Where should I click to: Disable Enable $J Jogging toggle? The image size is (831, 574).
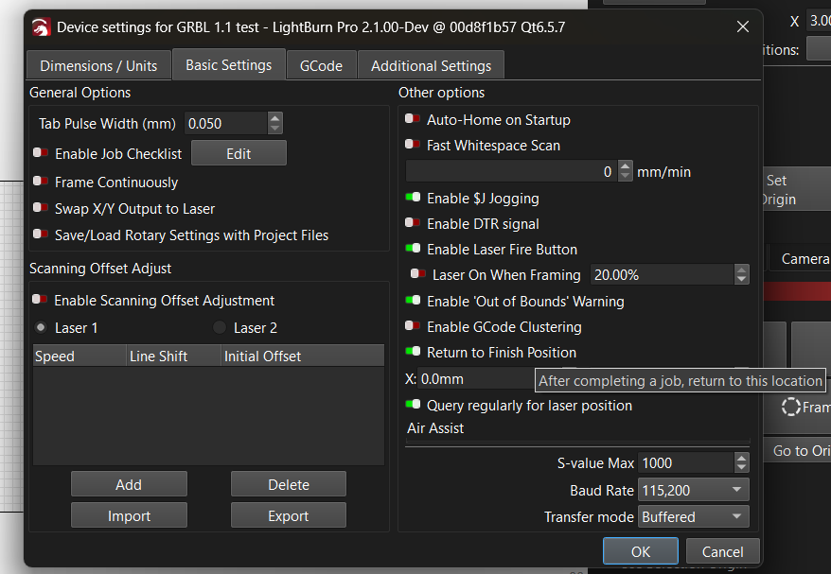tap(413, 198)
